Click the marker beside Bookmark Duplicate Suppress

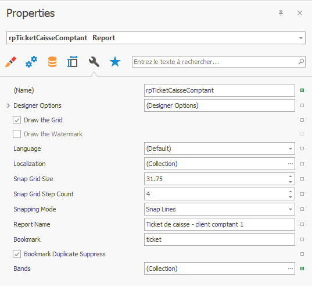point(302,254)
